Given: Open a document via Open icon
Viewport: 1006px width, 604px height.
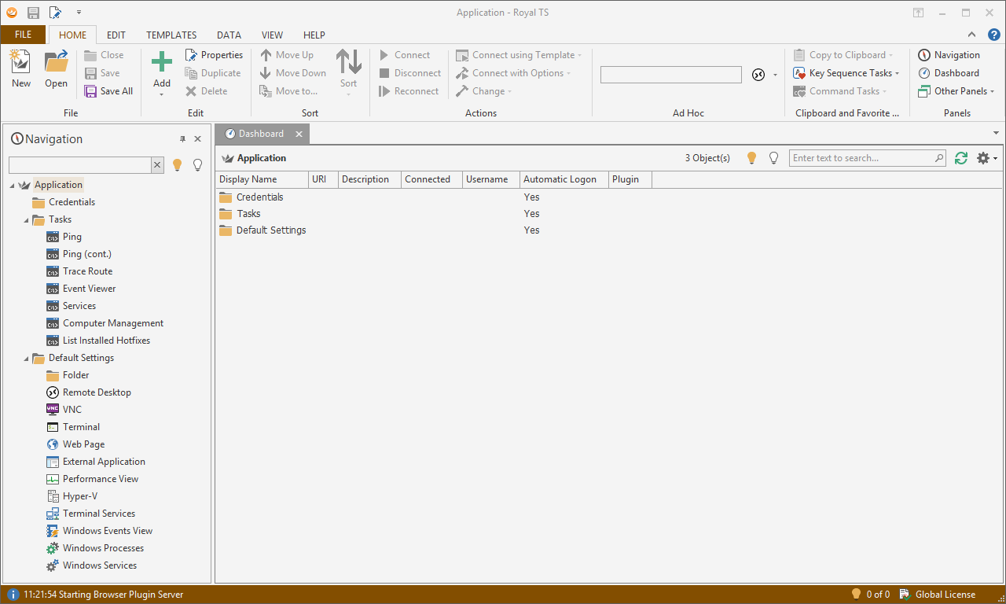Looking at the screenshot, I should 56,62.
